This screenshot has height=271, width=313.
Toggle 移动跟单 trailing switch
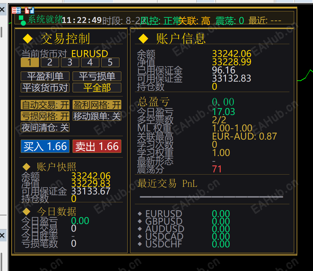pos(97,116)
